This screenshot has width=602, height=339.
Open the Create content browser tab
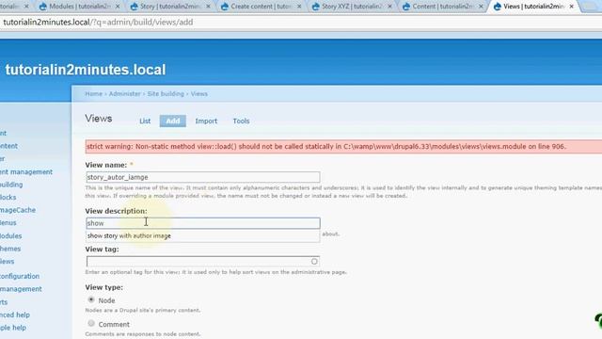click(x=261, y=7)
